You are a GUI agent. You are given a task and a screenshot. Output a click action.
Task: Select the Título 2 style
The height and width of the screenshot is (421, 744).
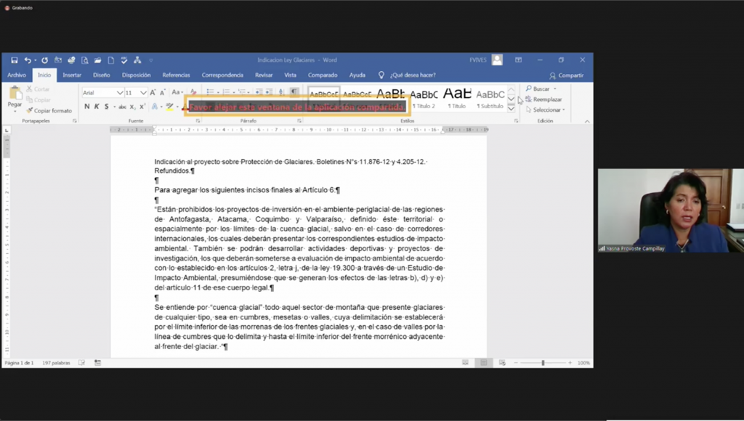424,99
